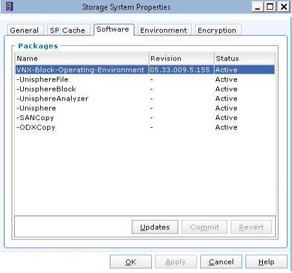Click Active status of -SANCopy

(226, 117)
